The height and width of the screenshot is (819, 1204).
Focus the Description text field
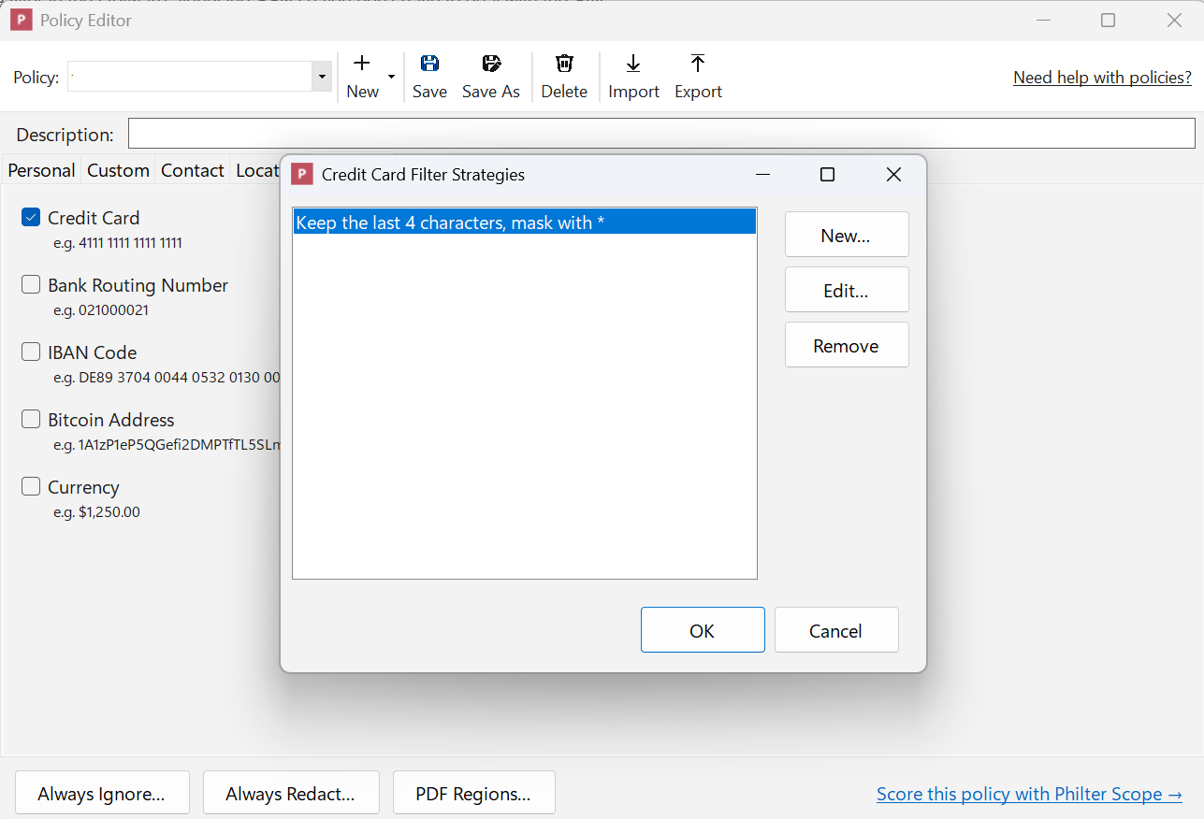(x=661, y=134)
